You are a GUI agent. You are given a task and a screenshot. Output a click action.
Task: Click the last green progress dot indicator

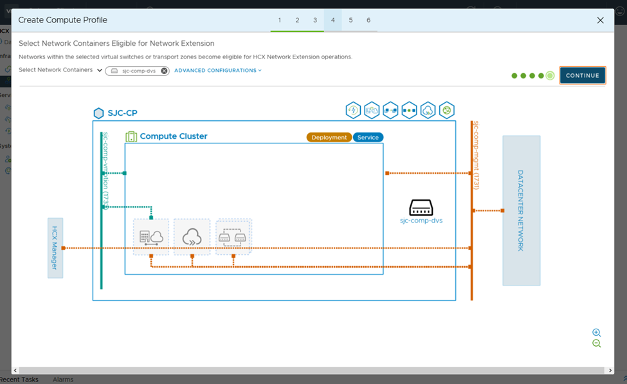point(550,75)
